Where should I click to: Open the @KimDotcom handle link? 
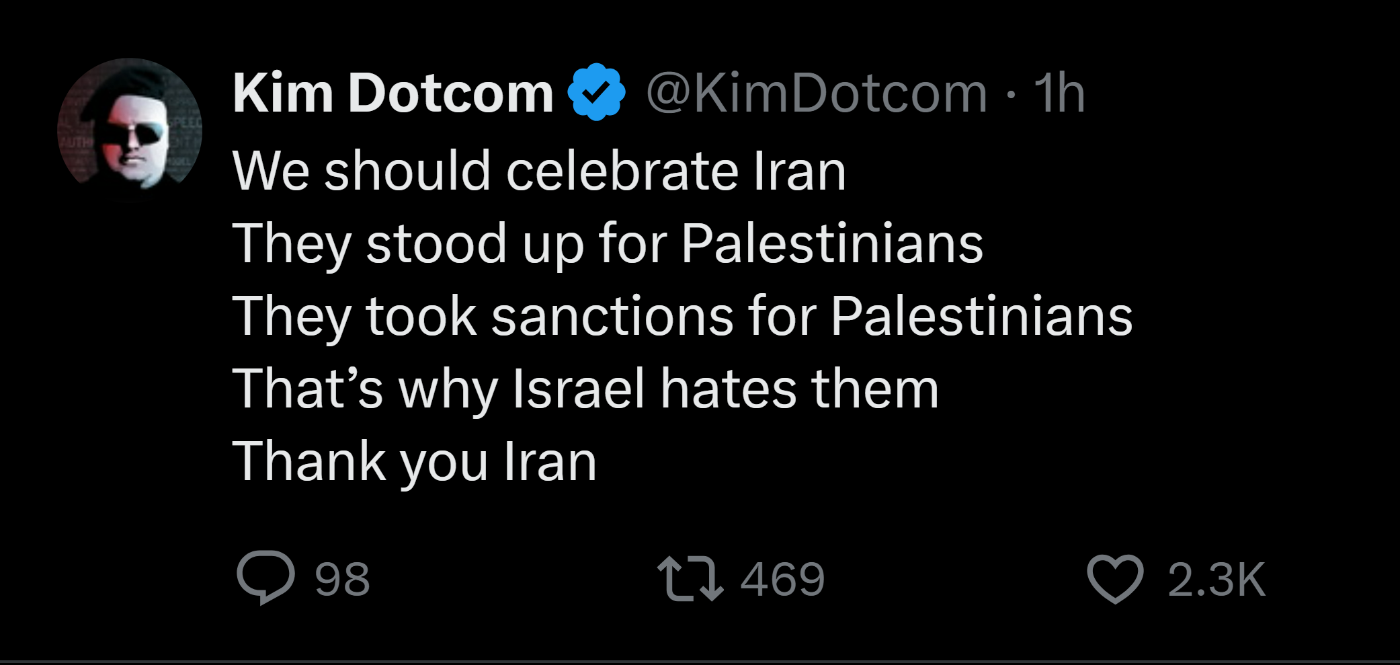pyautogui.click(x=817, y=93)
